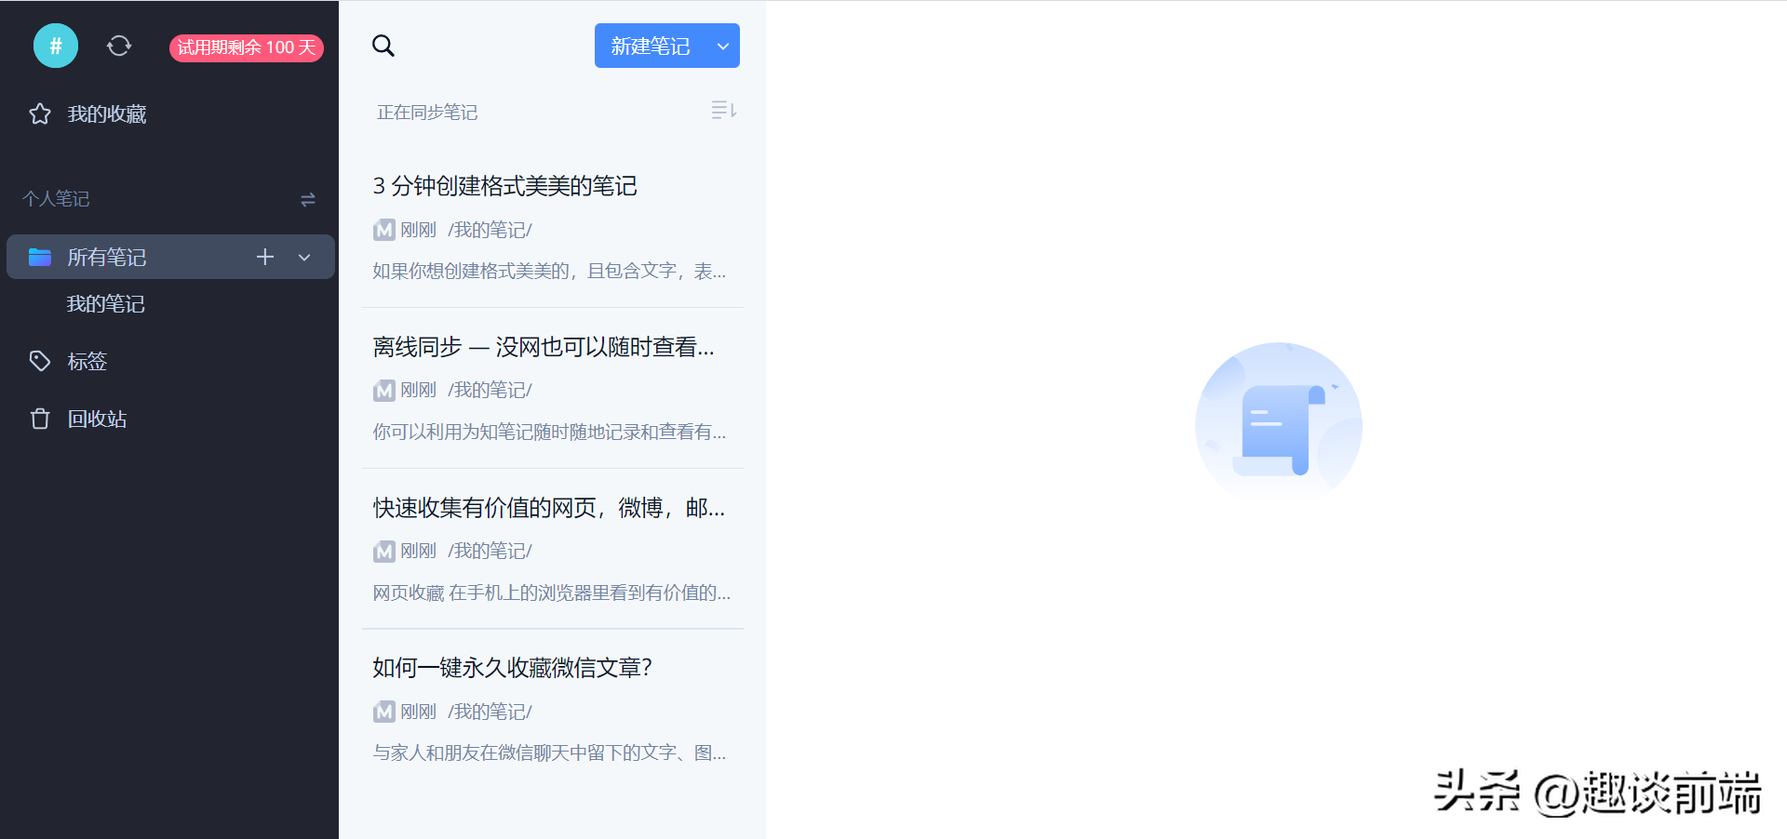Open the trial remaining 100 days badge

(x=247, y=47)
